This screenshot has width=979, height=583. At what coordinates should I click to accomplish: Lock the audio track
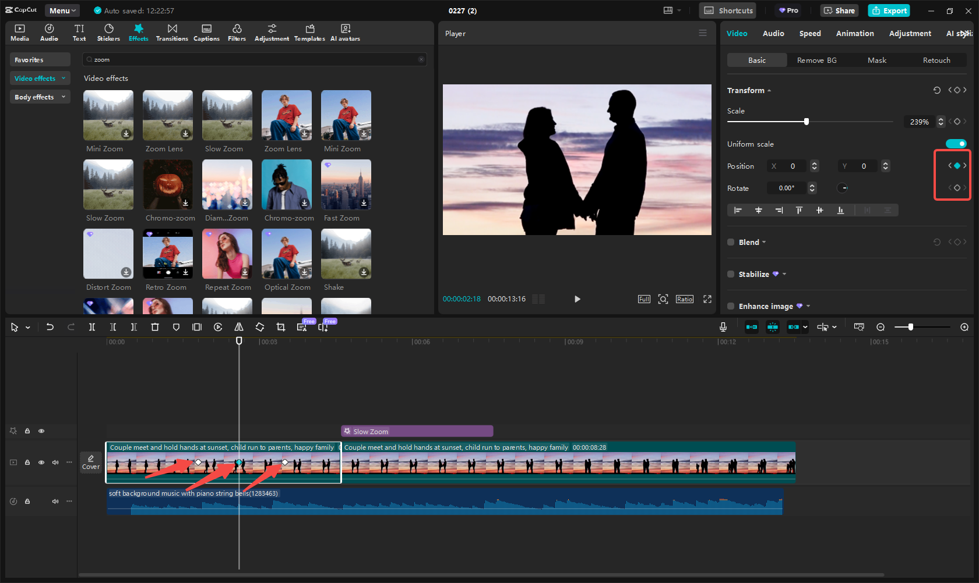pos(27,501)
